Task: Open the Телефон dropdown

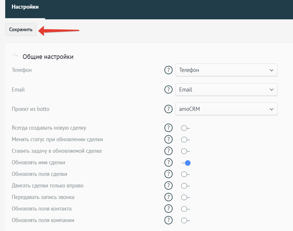Action: tap(226, 70)
